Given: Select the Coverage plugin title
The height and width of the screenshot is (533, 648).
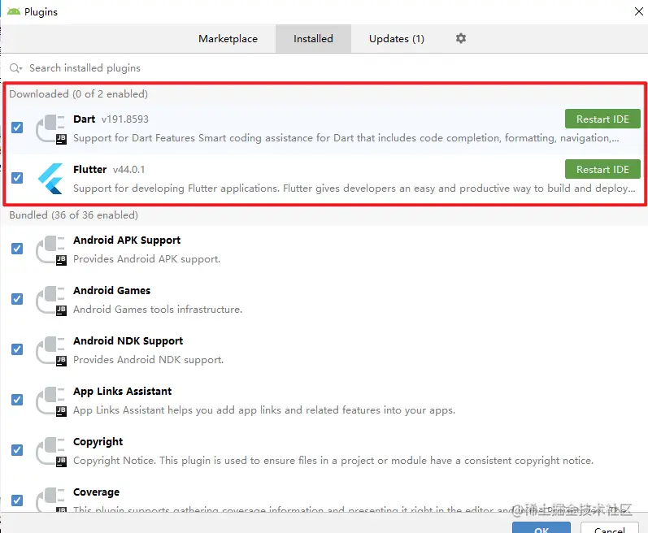Looking at the screenshot, I should (96, 492).
